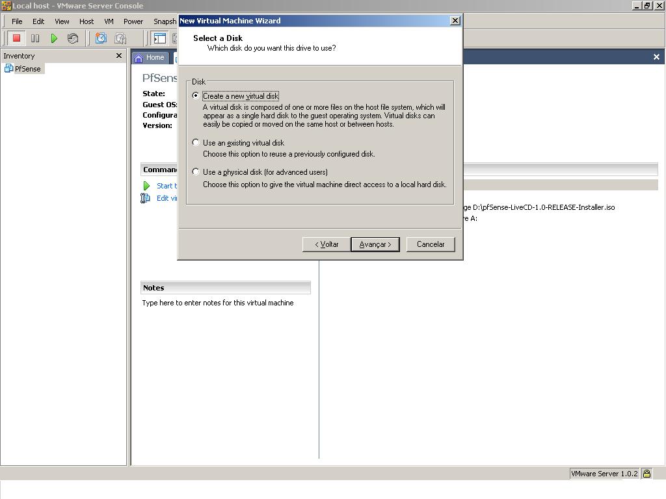Click the VMware Server 1.0.2 status text

click(604, 474)
